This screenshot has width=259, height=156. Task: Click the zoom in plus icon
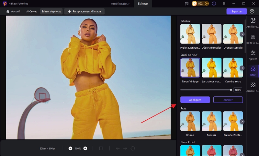pyautogui.click(x=85, y=148)
